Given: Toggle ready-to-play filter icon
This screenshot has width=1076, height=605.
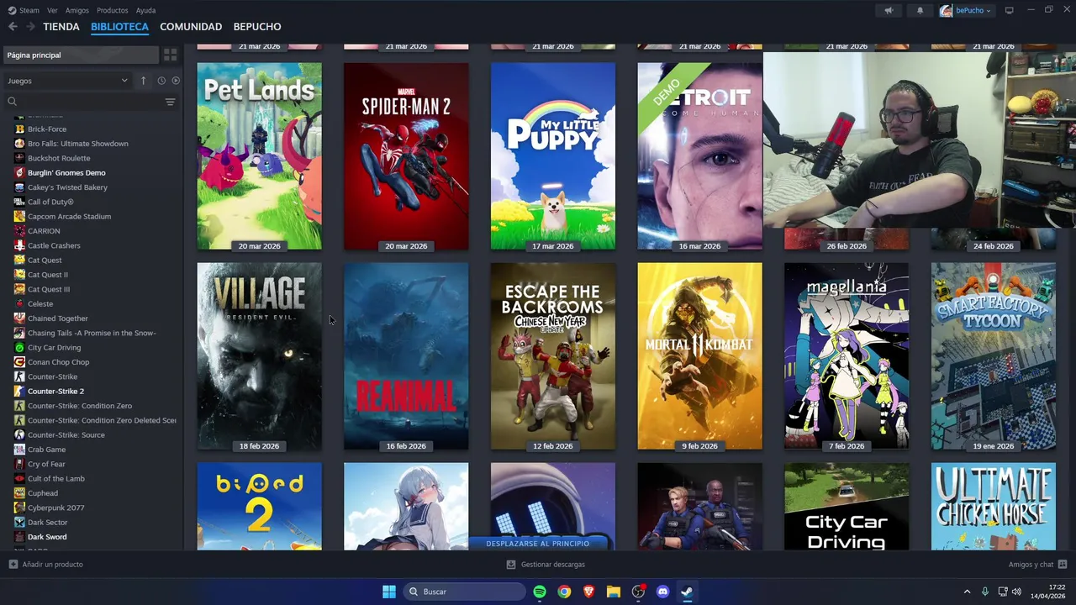Looking at the screenshot, I should pos(176,81).
